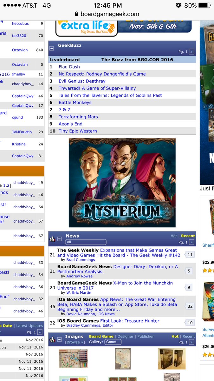Open No Respect: Rodney Dangerfield's Game
The height and width of the screenshot is (381, 214).
tap(102, 74)
